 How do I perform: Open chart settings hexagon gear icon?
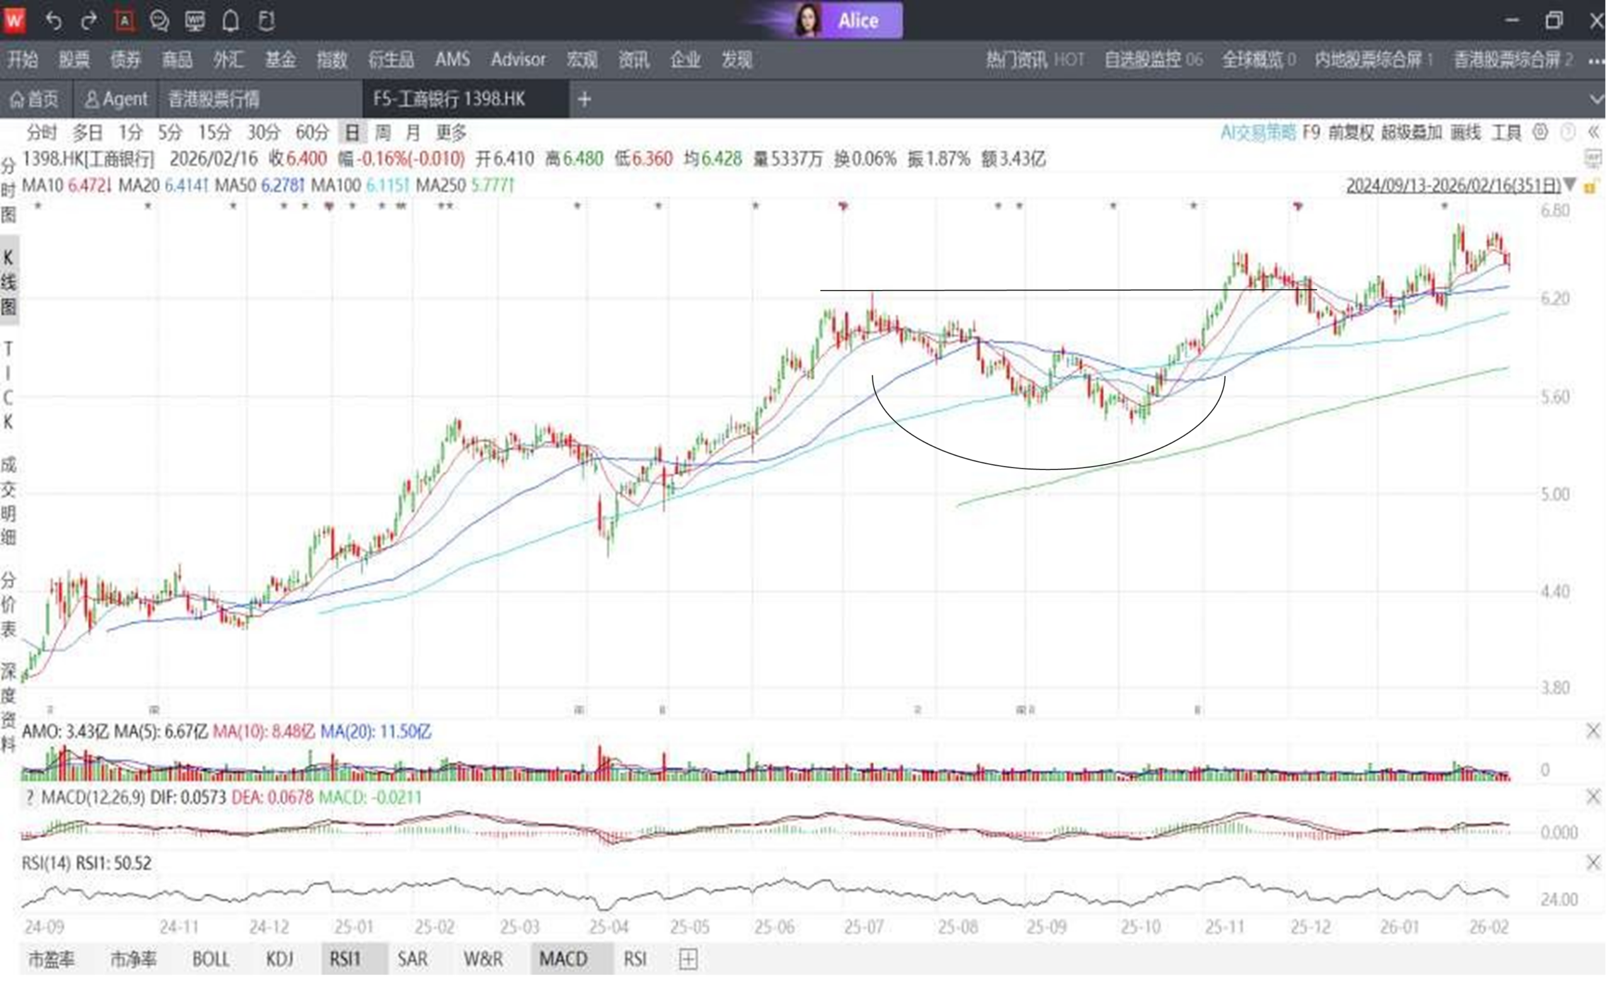pos(1539,132)
